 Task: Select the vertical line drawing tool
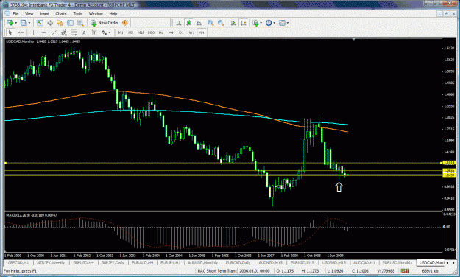point(33,32)
